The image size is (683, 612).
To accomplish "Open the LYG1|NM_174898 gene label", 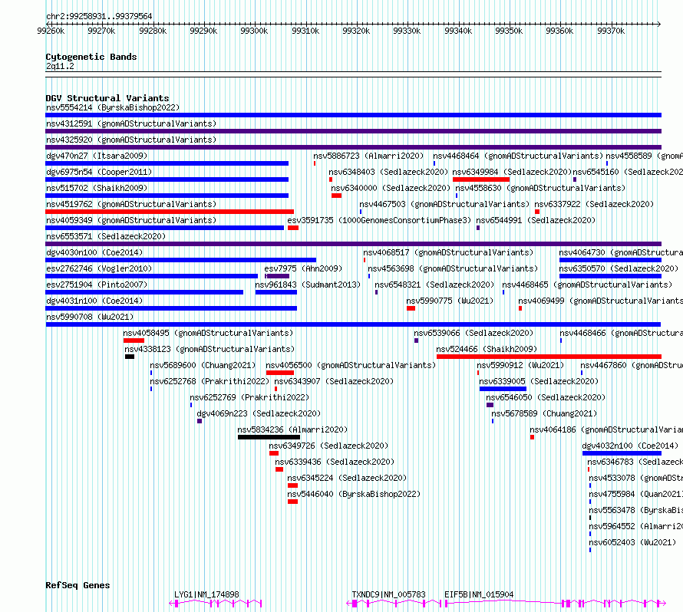I will click(x=206, y=594).
